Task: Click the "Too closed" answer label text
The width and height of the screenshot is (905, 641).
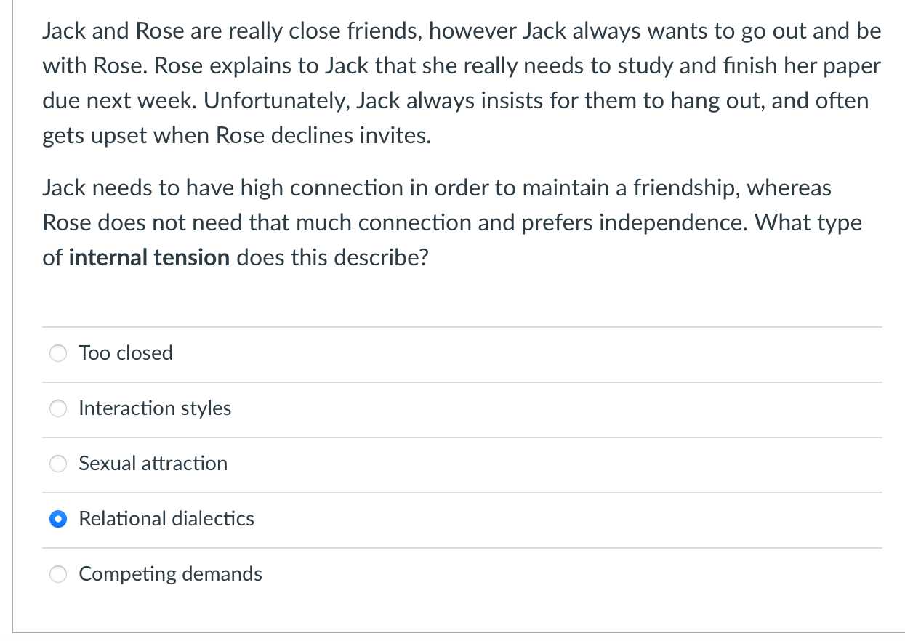Action: click(126, 353)
